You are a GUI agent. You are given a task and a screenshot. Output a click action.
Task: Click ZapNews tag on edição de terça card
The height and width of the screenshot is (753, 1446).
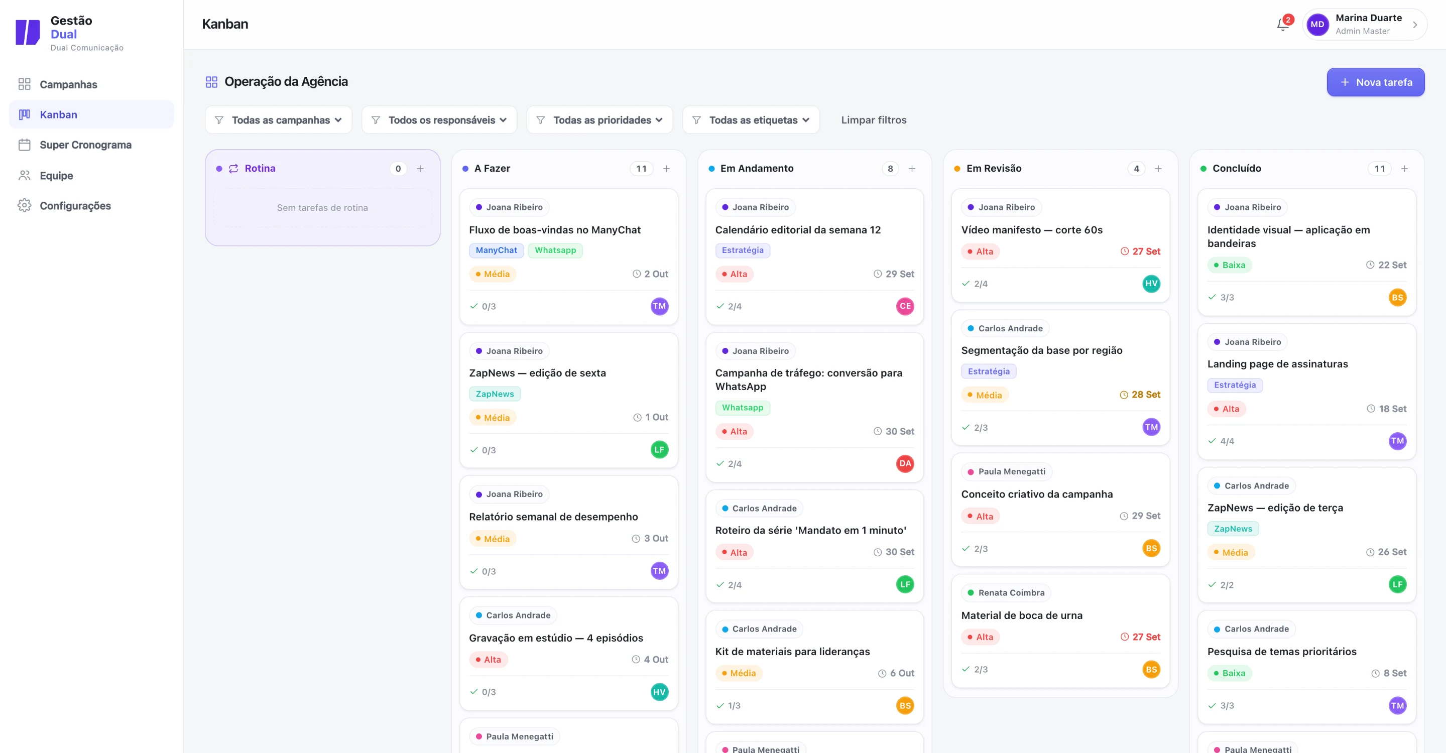click(1233, 529)
